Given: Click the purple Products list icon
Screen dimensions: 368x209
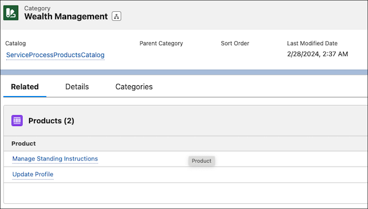Looking at the screenshot, I should click(17, 120).
